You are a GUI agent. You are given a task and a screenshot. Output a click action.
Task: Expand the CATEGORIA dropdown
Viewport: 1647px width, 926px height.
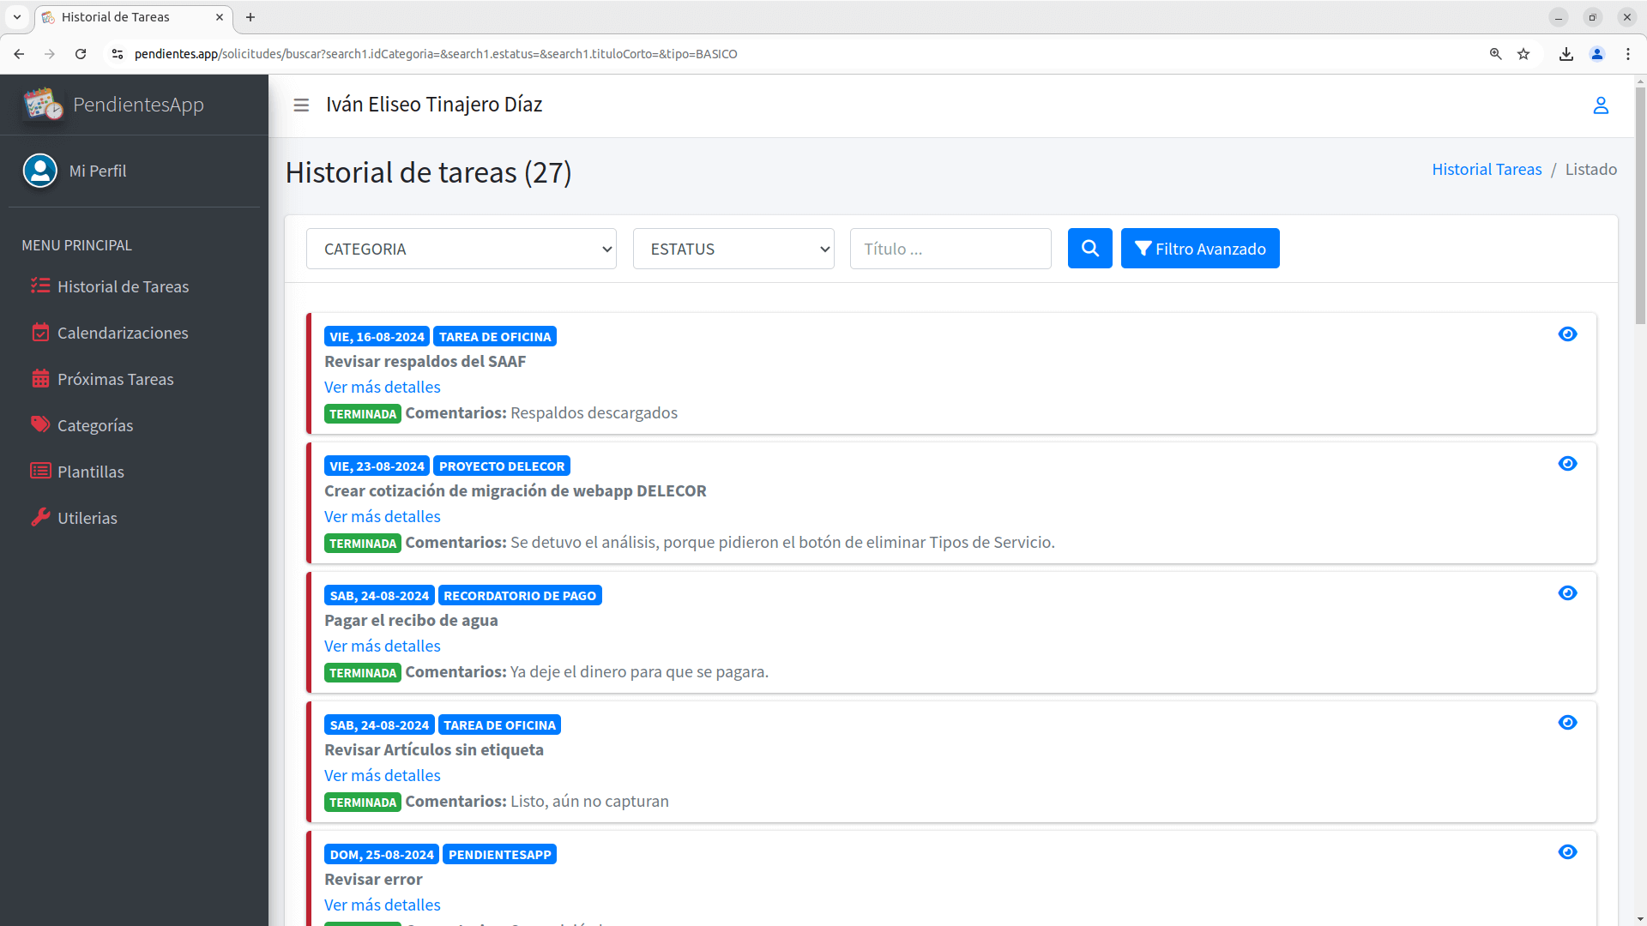pos(462,249)
